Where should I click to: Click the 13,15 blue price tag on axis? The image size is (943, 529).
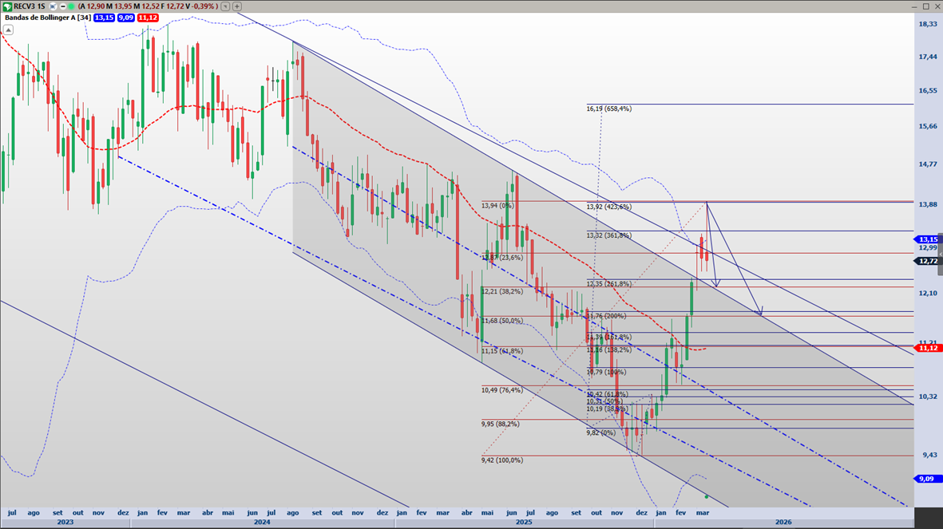[928, 239]
